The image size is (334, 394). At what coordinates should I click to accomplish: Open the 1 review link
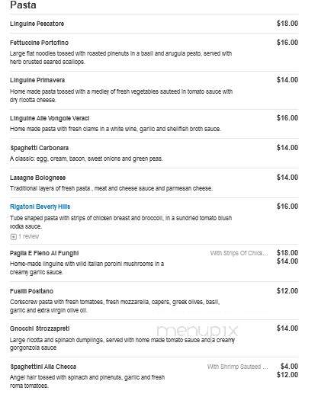(x=28, y=236)
